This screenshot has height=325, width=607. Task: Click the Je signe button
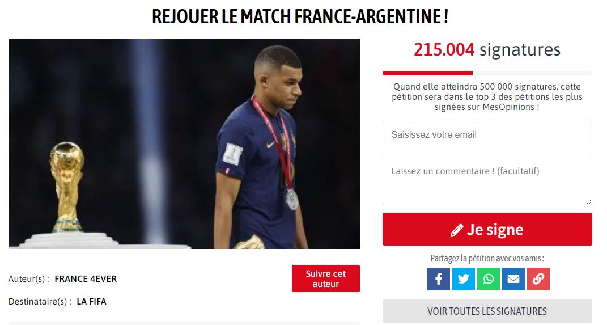[487, 229]
